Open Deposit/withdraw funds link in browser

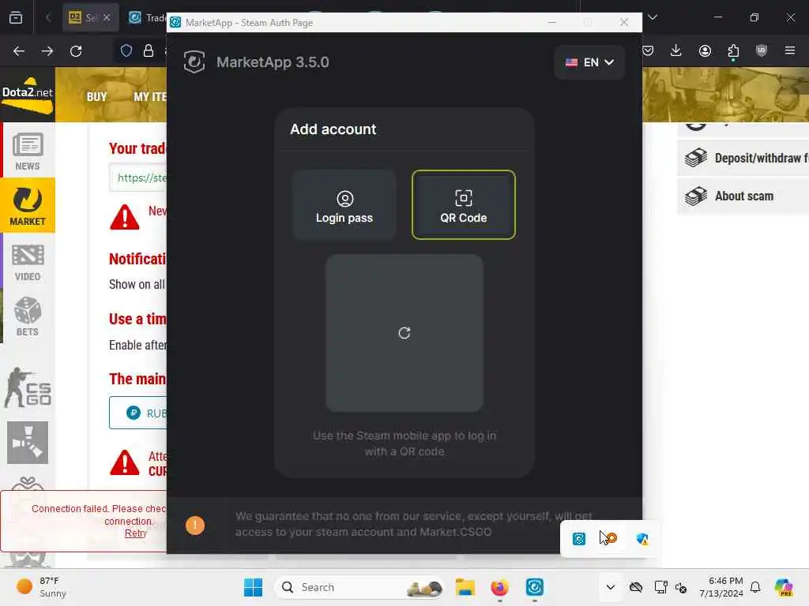pyautogui.click(x=743, y=158)
